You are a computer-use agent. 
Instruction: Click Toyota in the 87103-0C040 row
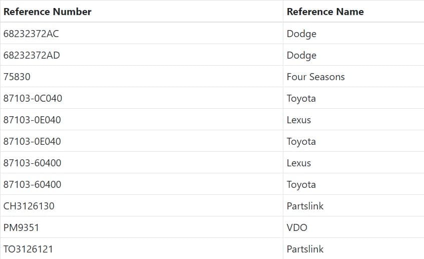301,99
